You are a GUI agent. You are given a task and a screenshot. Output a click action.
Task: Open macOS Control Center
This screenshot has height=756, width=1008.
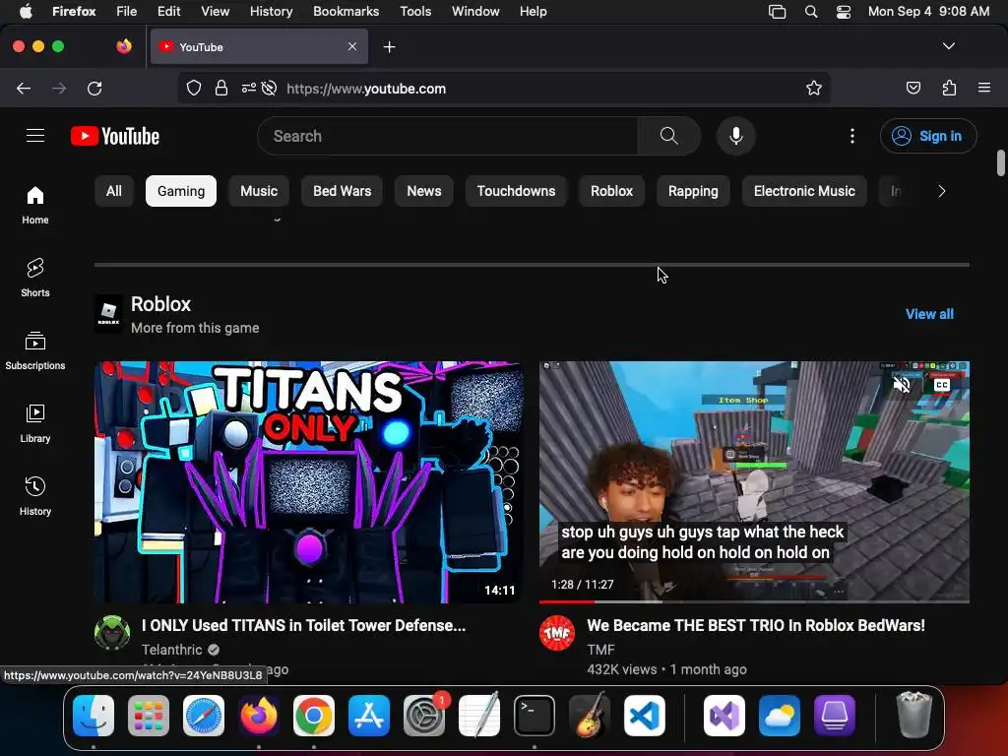[844, 12]
